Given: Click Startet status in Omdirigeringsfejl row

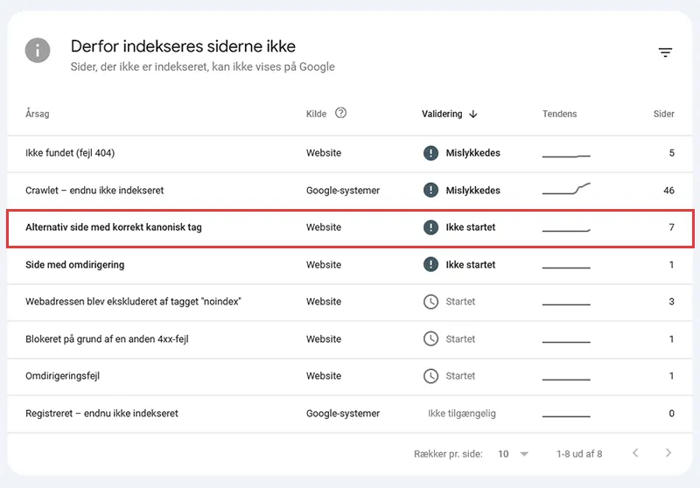Looking at the screenshot, I should click(460, 376).
